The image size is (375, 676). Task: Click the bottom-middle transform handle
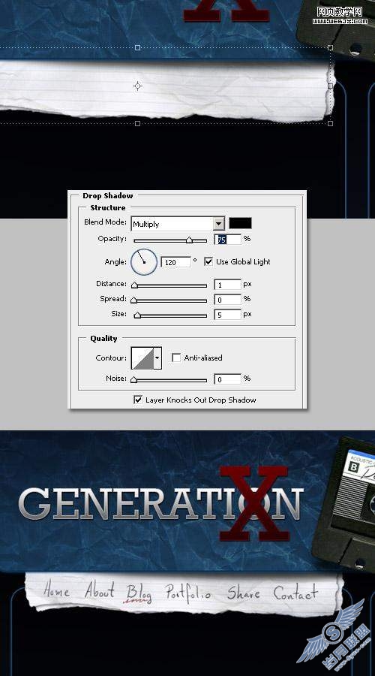(137, 123)
